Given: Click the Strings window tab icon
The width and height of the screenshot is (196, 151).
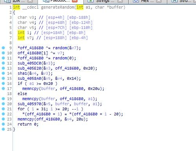Looking at the screenshot, I should (90, 1).
